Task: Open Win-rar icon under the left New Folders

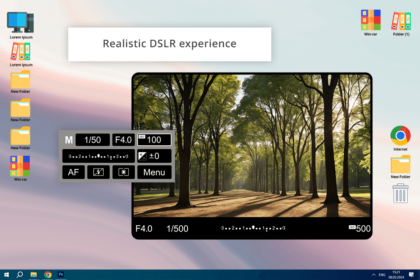Action: click(20, 166)
